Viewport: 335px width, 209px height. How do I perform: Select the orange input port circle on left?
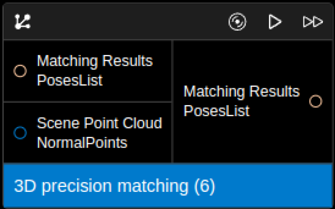[20, 71]
